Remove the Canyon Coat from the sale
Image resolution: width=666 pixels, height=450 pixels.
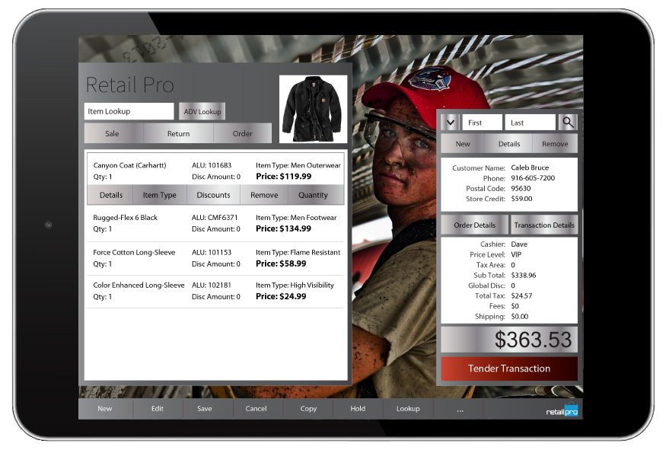[263, 194]
